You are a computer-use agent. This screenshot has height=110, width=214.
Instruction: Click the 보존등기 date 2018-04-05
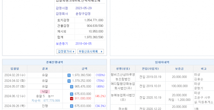[x=83, y=43]
